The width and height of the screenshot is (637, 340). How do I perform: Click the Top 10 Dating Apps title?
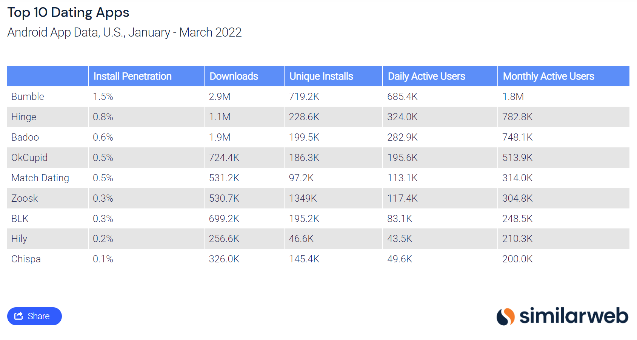point(68,12)
